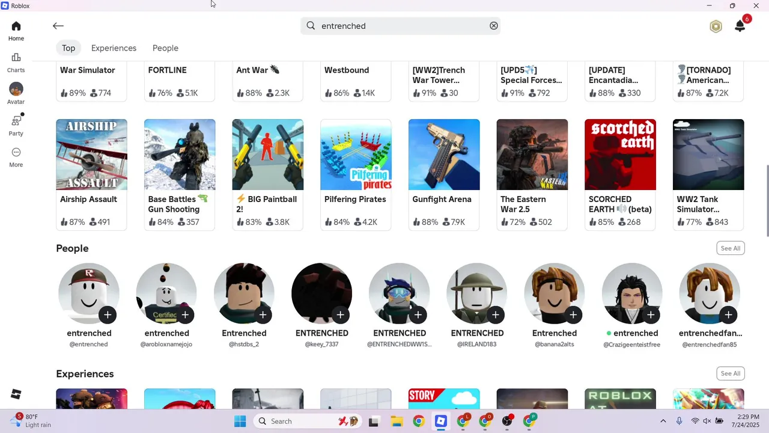
Task: Add friend @keey_7337 with plus icon
Action: coord(340,315)
